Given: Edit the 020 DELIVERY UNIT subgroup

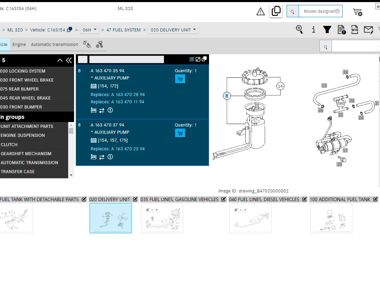Looking at the screenshot, I should click(135, 199).
